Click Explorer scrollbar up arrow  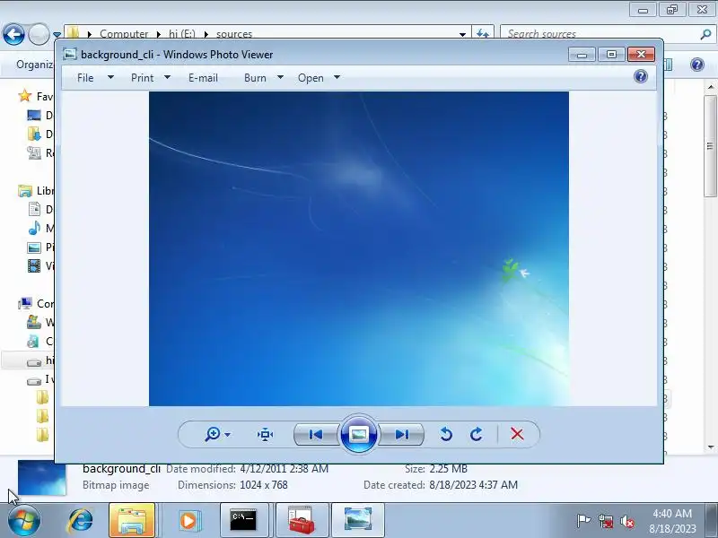tap(710, 86)
